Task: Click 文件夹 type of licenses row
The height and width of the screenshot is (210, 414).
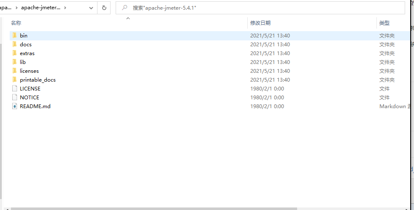Action: (x=387, y=71)
